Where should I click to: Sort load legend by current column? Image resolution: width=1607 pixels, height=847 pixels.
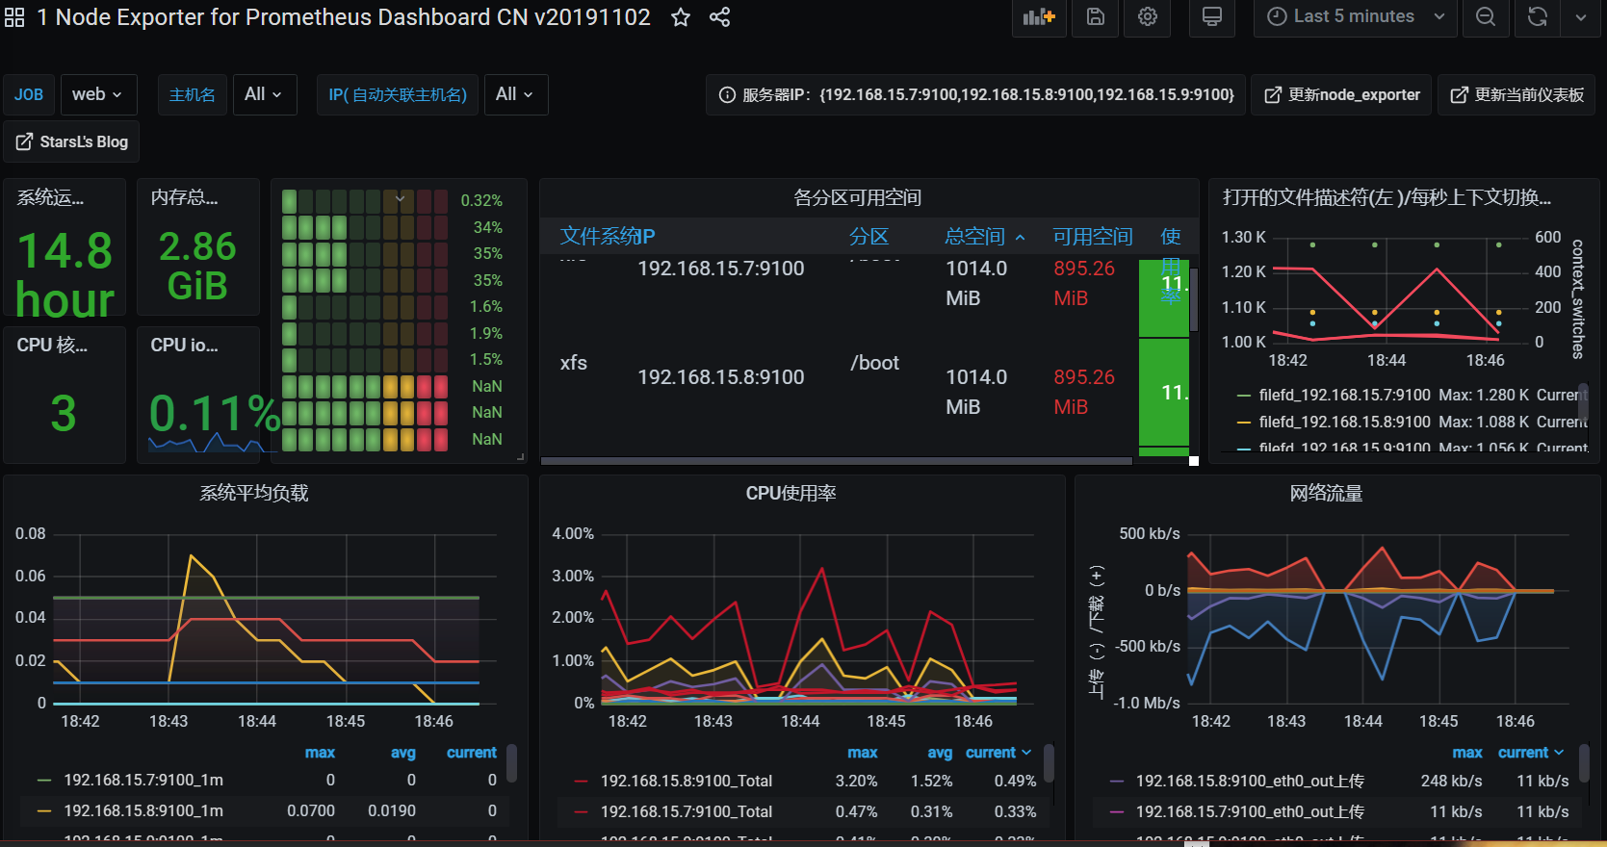(472, 753)
